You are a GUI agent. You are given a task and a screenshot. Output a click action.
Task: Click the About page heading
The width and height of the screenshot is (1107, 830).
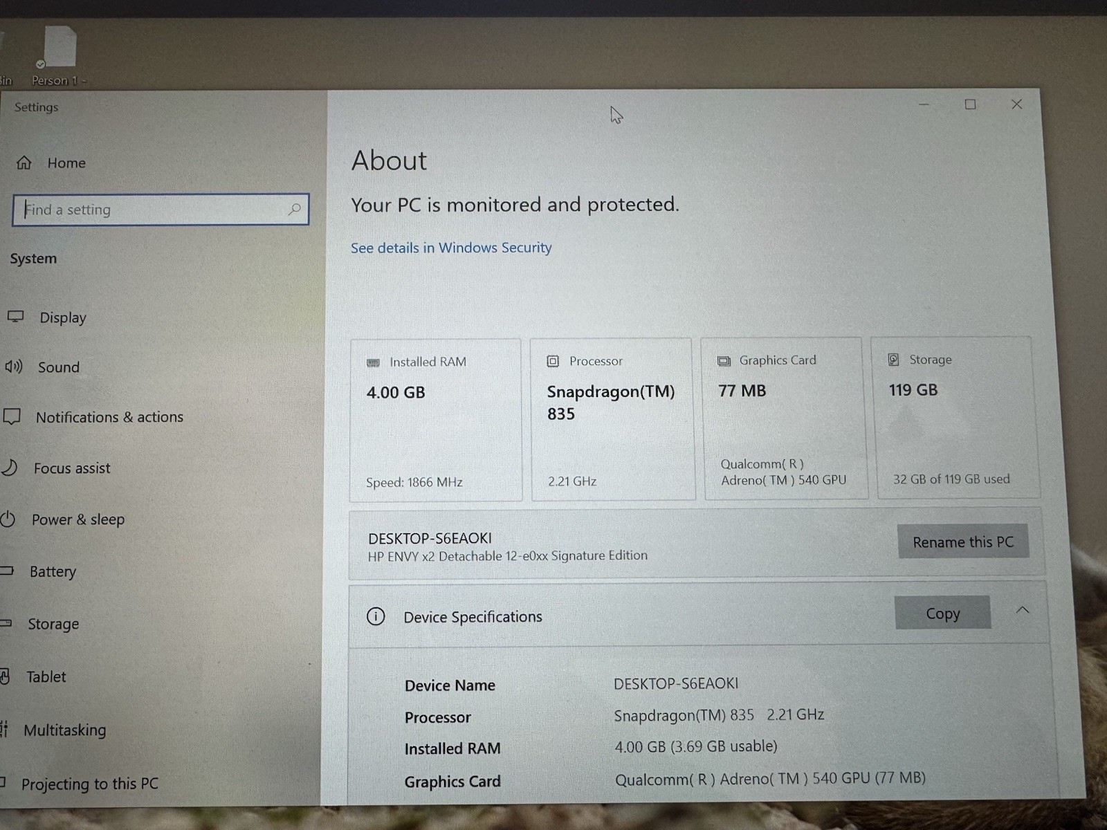389,160
